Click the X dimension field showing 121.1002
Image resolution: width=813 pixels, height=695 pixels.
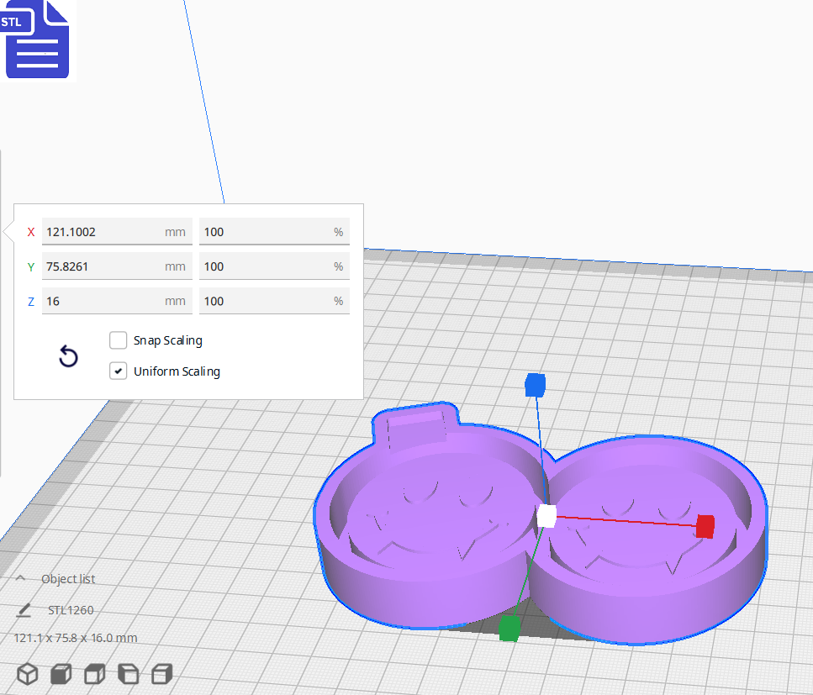[116, 231]
